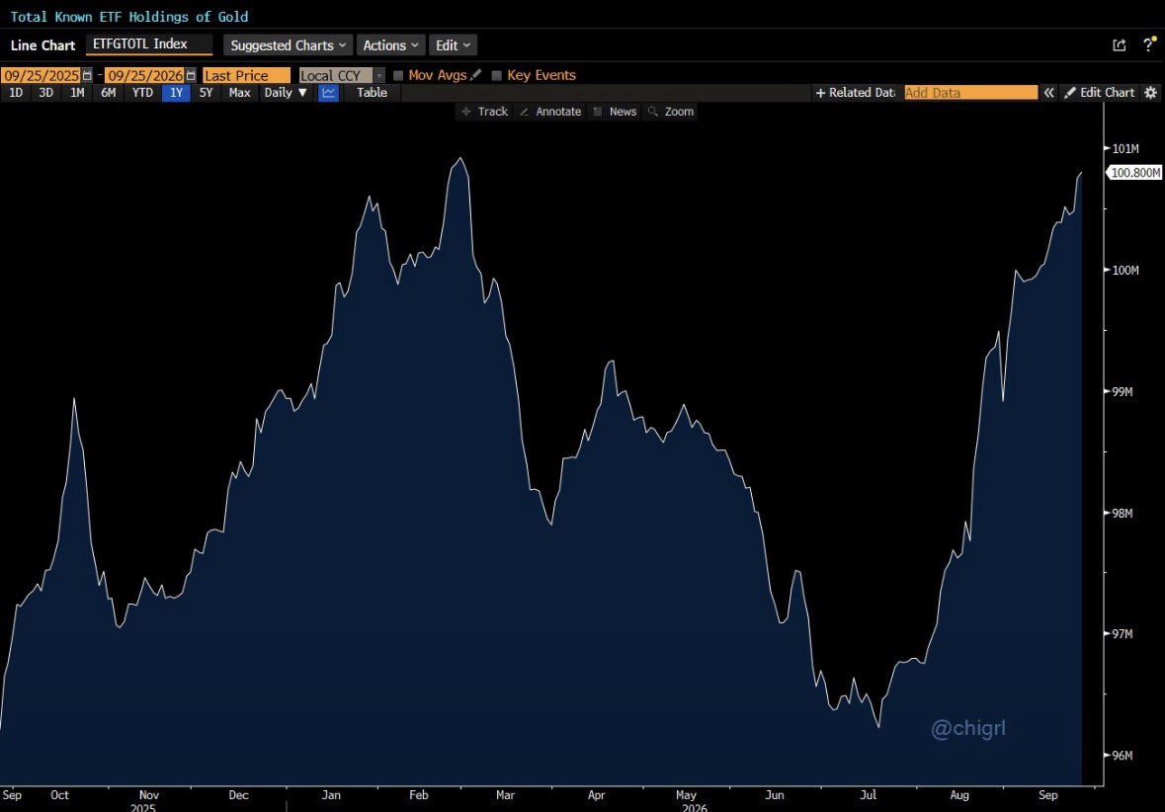Screen dimensions: 1165x812
Task: Click the ETFGTOTL Index ticker field
Action: [x=148, y=44]
